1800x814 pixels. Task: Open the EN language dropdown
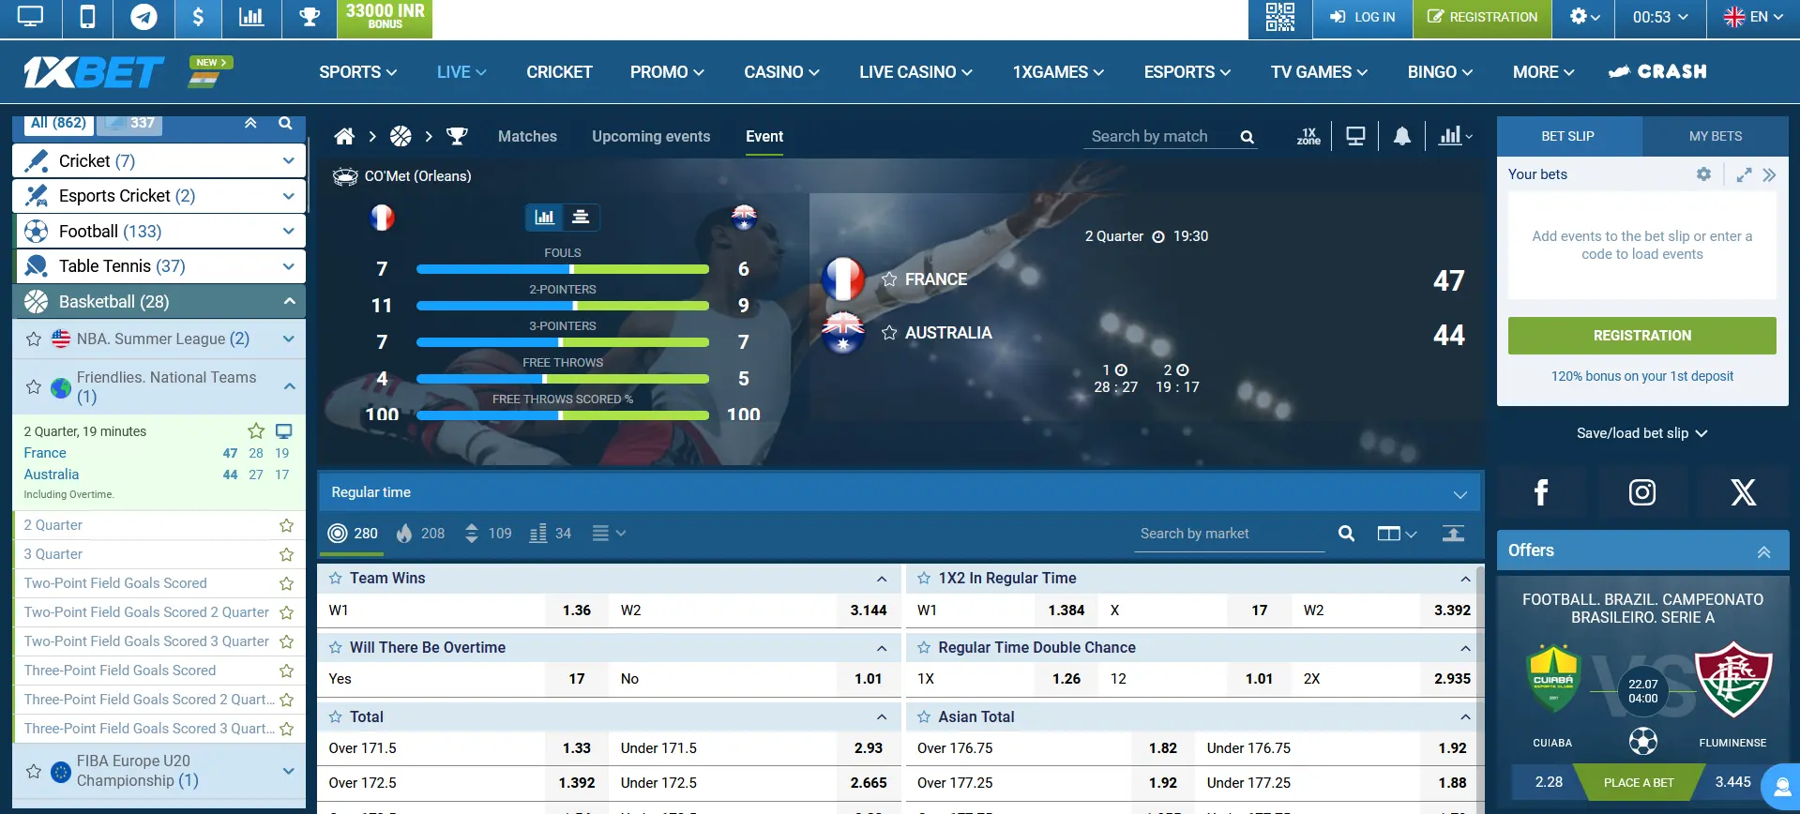(x=1753, y=17)
